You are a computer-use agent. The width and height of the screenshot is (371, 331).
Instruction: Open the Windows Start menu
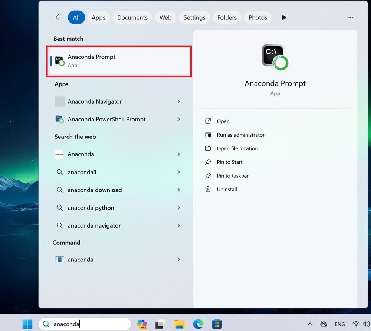(x=27, y=324)
